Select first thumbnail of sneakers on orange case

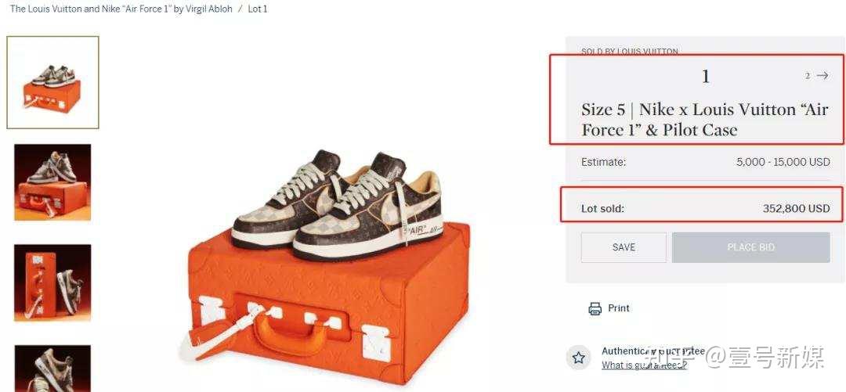52,82
